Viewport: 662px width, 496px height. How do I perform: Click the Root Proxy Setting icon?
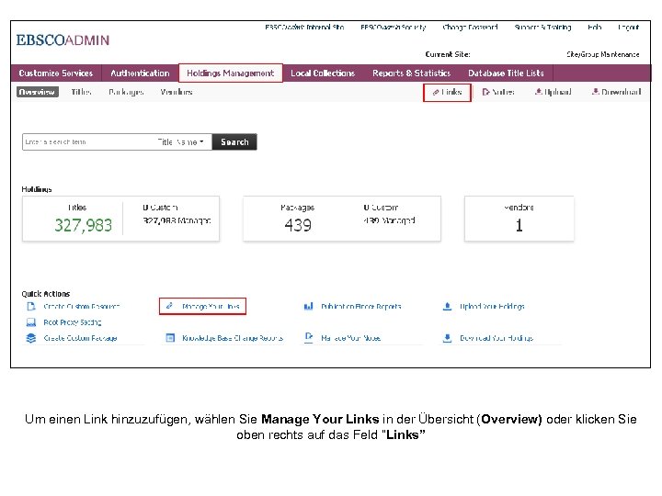31,322
